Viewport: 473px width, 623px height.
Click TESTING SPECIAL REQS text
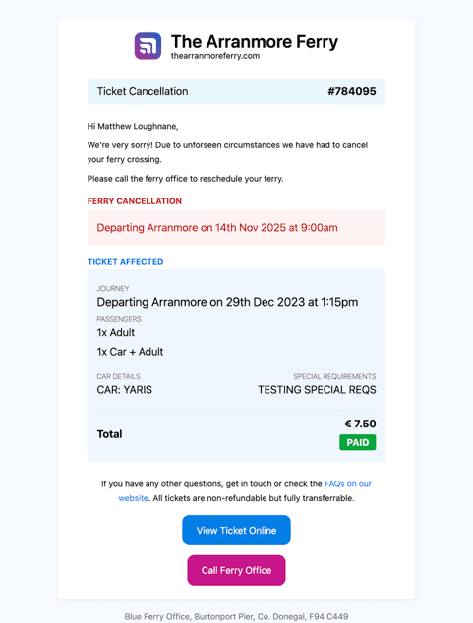click(317, 390)
